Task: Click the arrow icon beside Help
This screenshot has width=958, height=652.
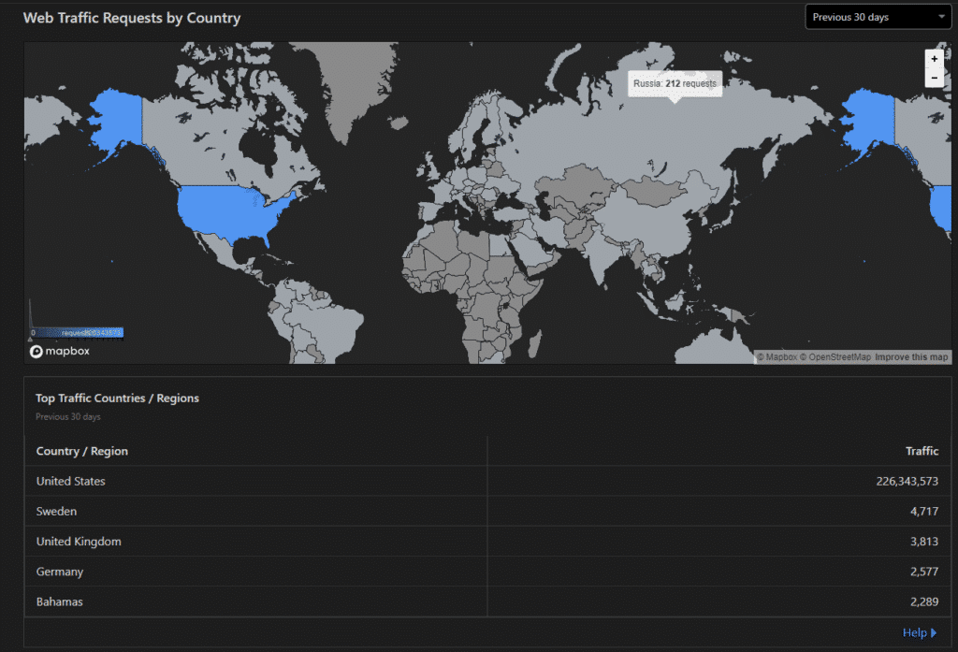Action: 934,633
